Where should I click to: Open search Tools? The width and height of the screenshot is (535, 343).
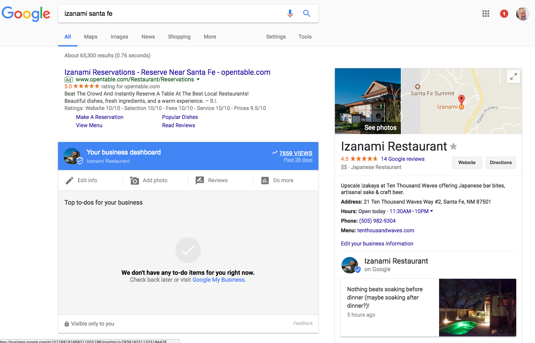click(305, 37)
